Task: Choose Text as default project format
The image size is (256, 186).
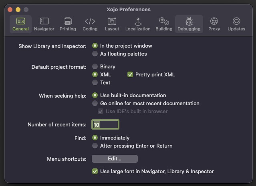Action: (95, 82)
